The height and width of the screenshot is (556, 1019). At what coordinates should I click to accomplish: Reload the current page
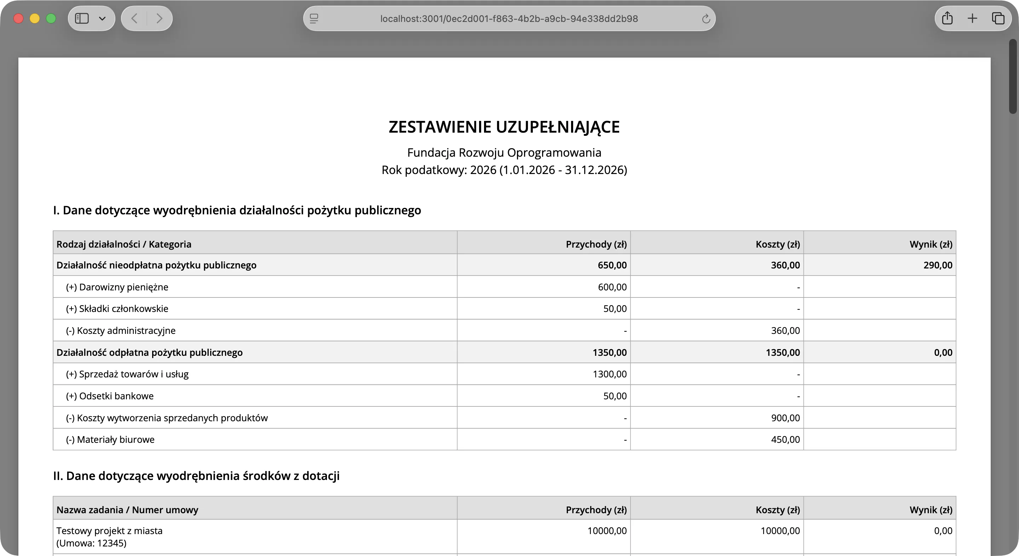[706, 19]
